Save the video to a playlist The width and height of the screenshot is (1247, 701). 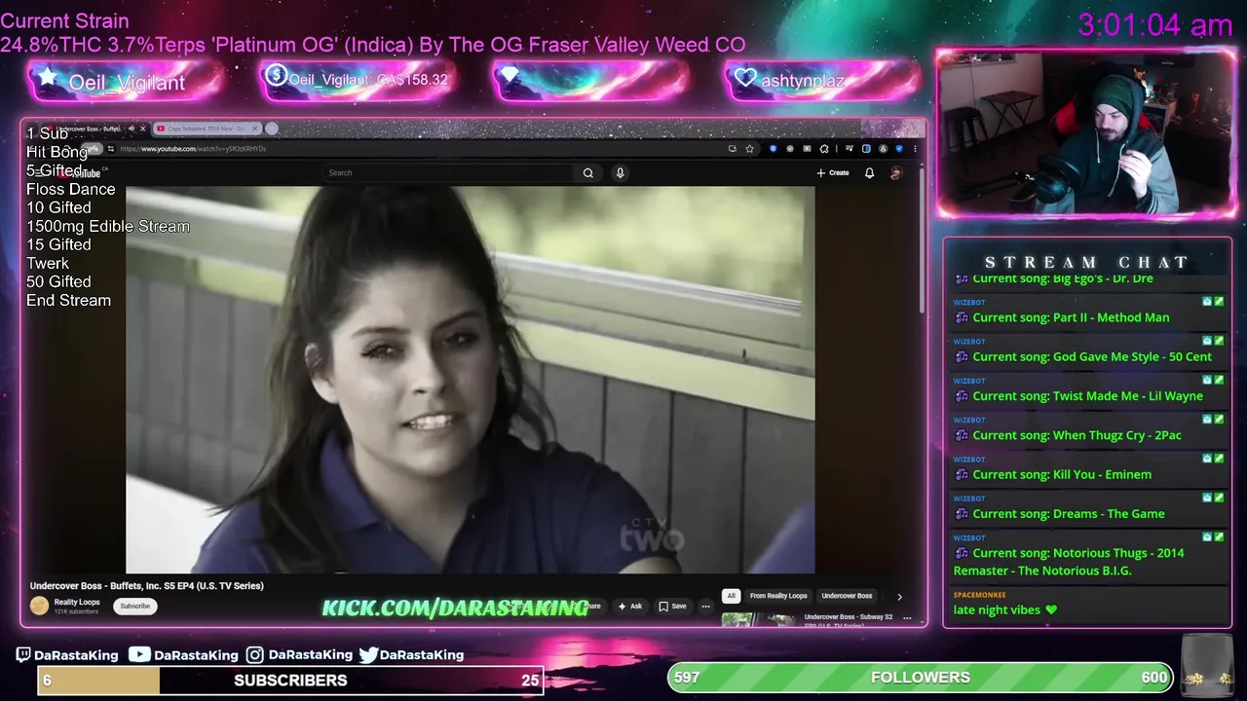coord(672,606)
